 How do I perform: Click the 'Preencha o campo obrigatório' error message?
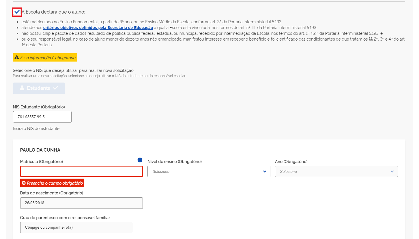(x=55, y=183)
